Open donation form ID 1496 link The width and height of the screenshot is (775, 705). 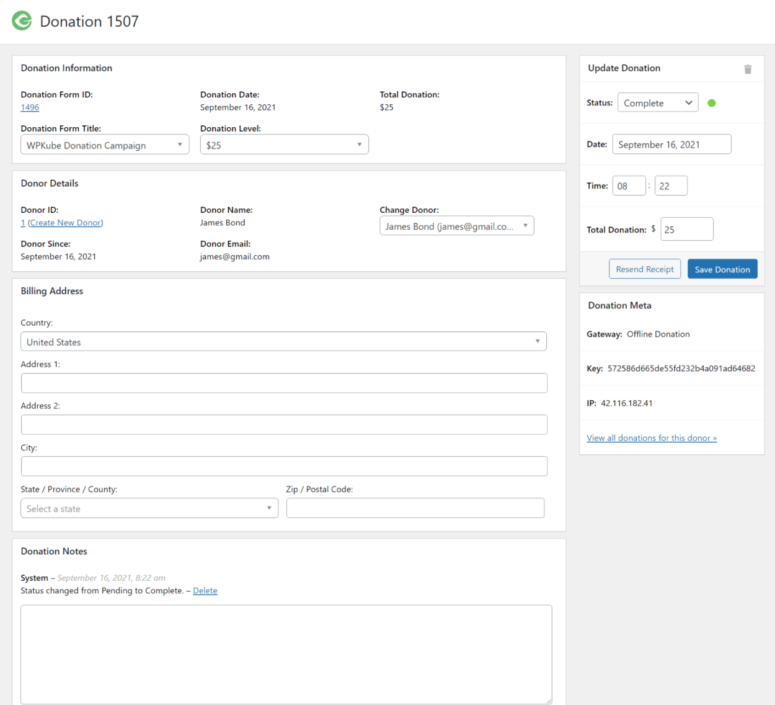[30, 107]
